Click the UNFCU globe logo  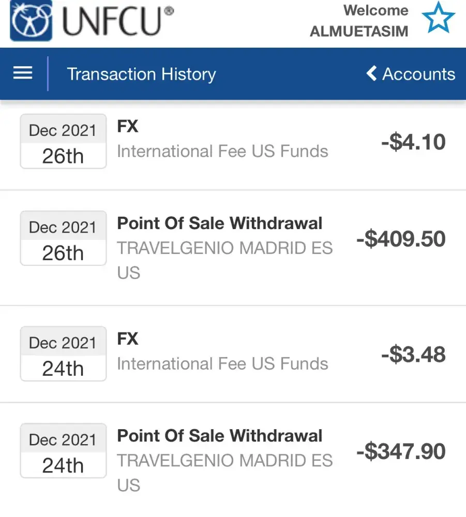[31, 20]
